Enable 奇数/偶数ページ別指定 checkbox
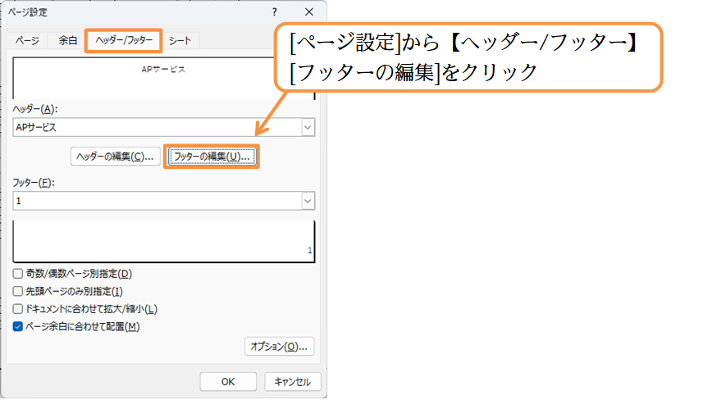Viewport: 726px width, 400px height. point(18,273)
